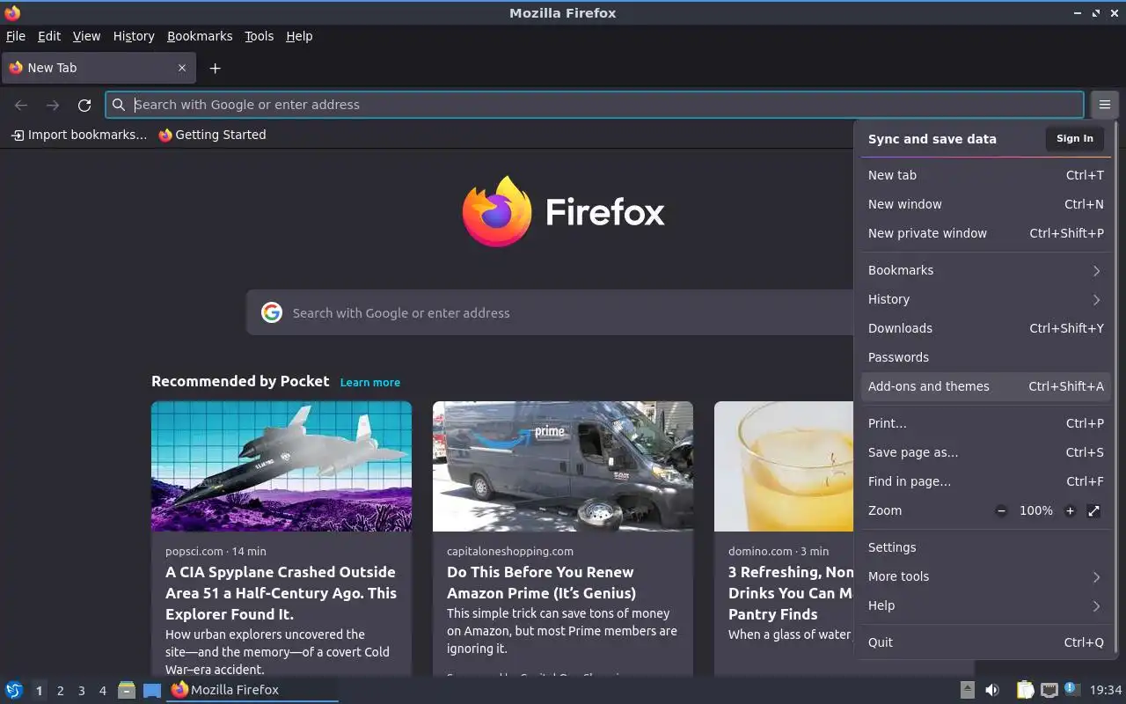Open the Help menu in menu bar
Image resolution: width=1126 pixels, height=704 pixels.
pos(299,36)
